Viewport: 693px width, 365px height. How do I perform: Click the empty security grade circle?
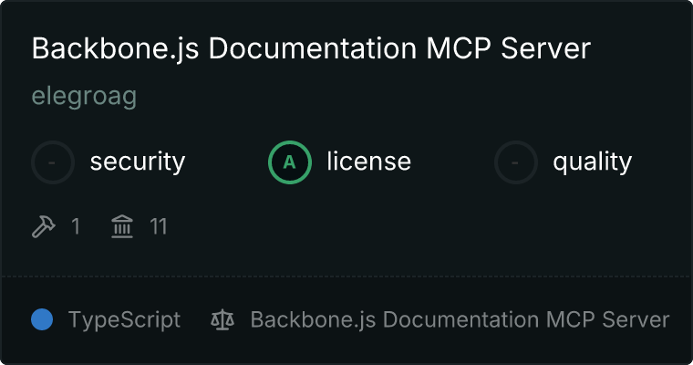click(53, 162)
